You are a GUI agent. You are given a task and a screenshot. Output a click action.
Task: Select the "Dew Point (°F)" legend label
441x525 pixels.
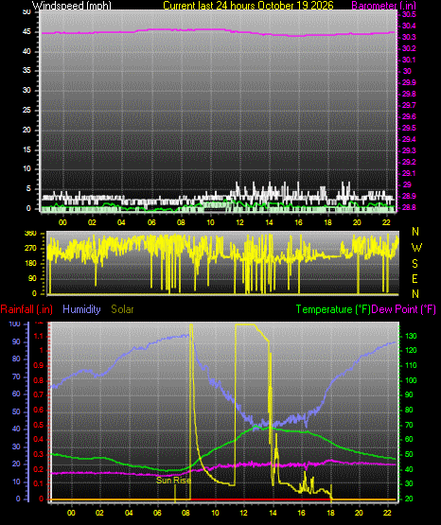pos(403,309)
